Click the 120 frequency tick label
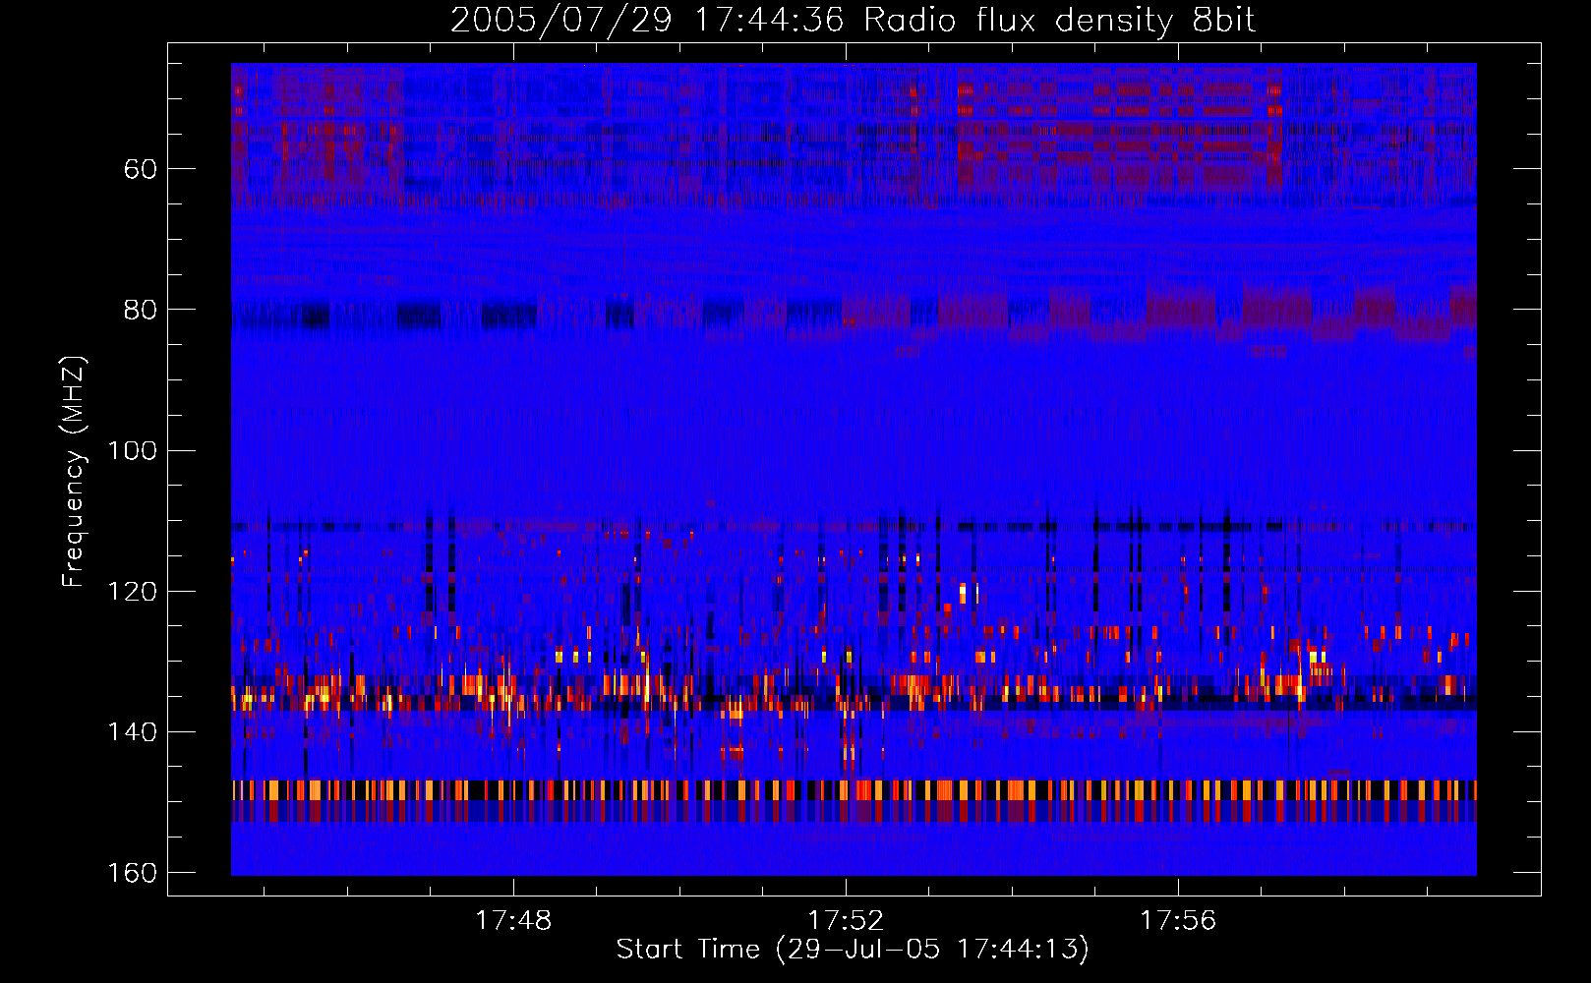Viewport: 1591px width, 983px height. 132,591
